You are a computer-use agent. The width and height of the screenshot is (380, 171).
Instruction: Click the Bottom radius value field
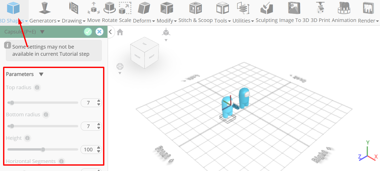tap(88, 126)
